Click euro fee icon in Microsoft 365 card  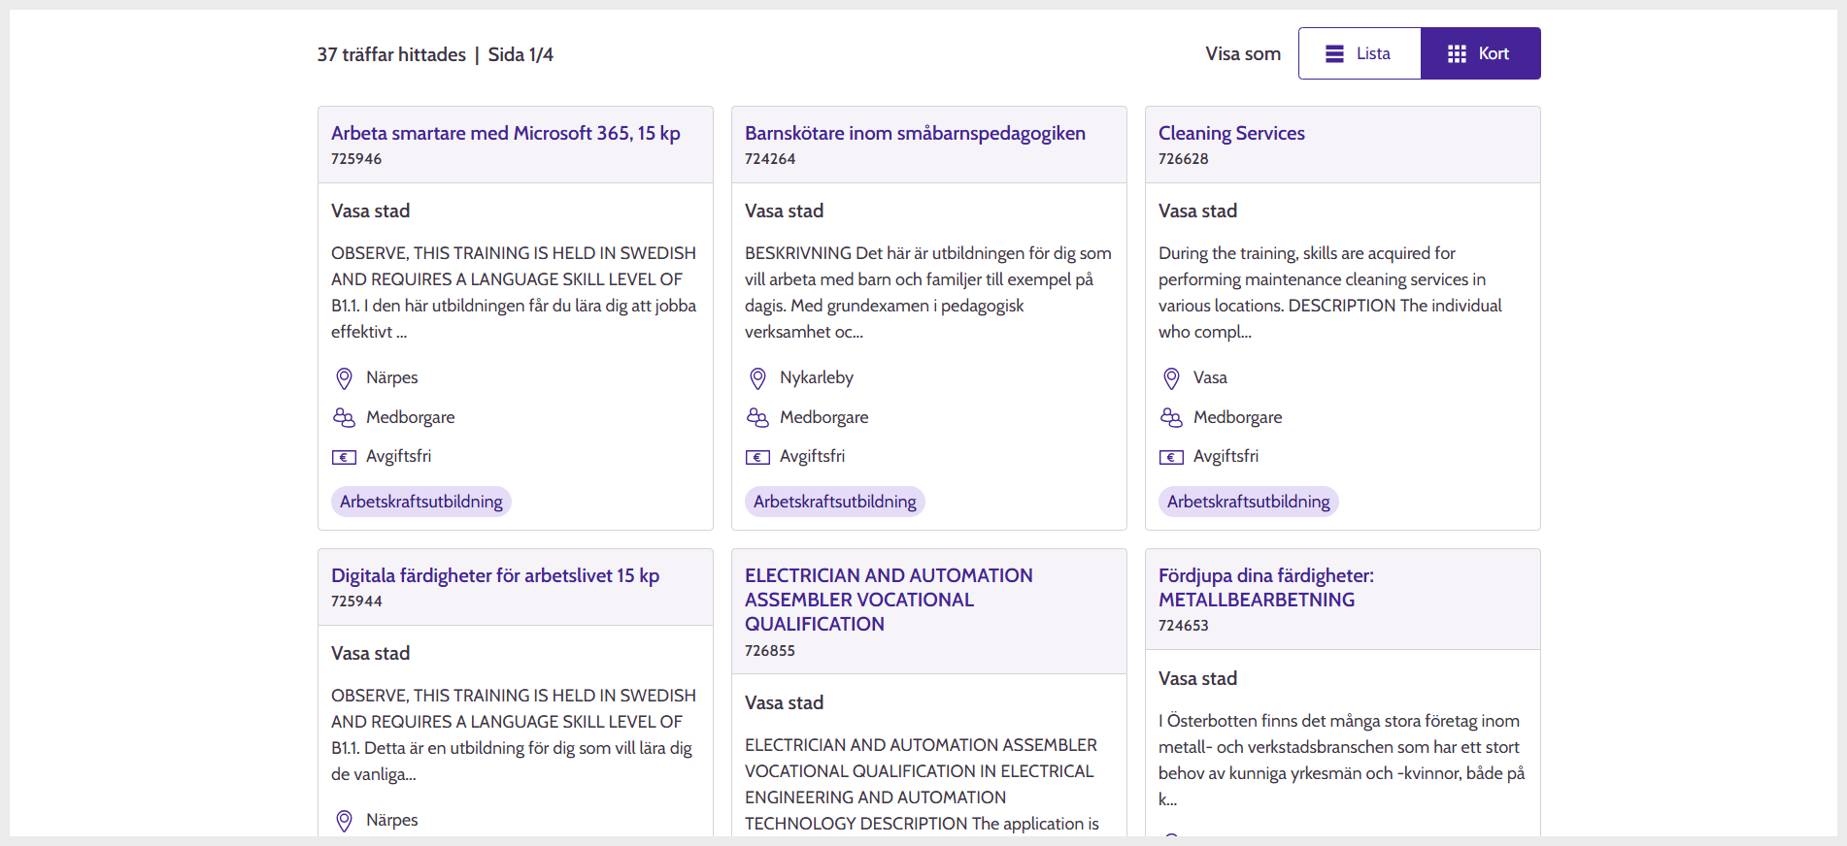(344, 457)
